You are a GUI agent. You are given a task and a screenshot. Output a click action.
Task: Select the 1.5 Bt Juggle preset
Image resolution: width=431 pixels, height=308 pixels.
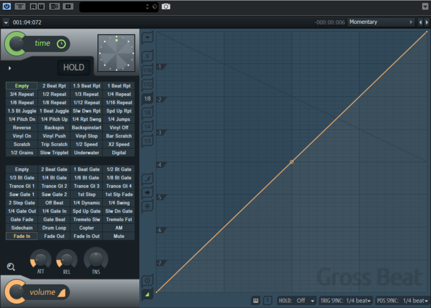pos(22,111)
